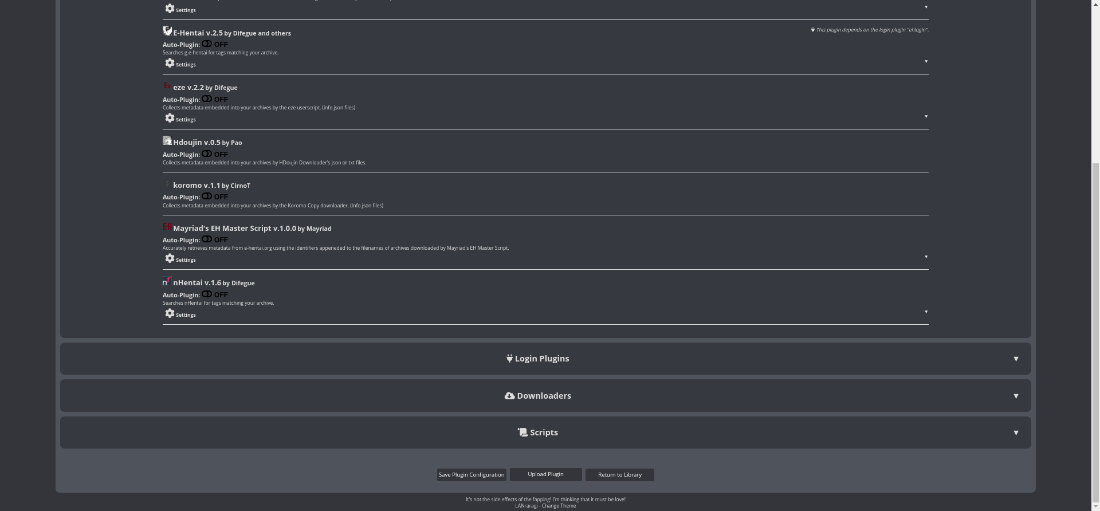The height and width of the screenshot is (511, 1100).
Task: Click the E-Hentai plugin icon
Action: click(x=167, y=31)
